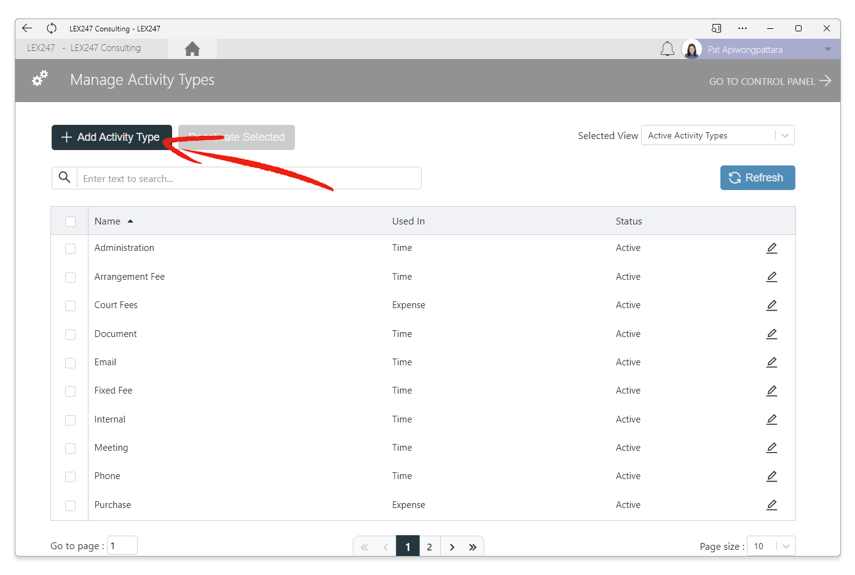
Task: Click Add Activity Type button
Action: (x=111, y=137)
